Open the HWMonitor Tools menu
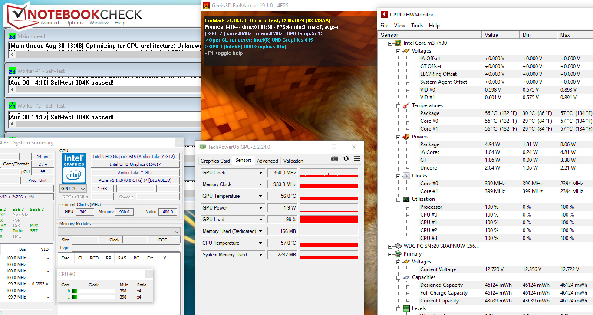Image resolution: width=593 pixels, height=315 pixels. tap(417, 26)
